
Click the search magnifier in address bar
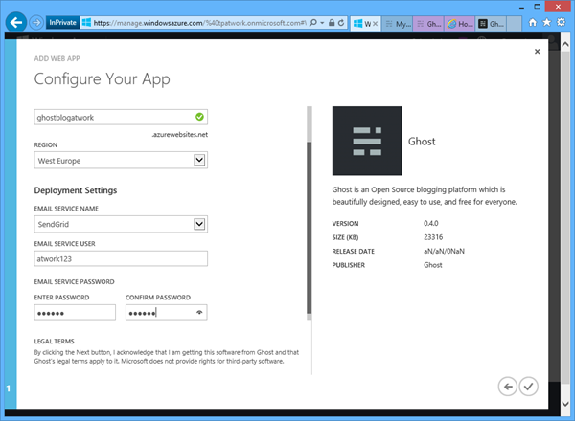point(313,23)
